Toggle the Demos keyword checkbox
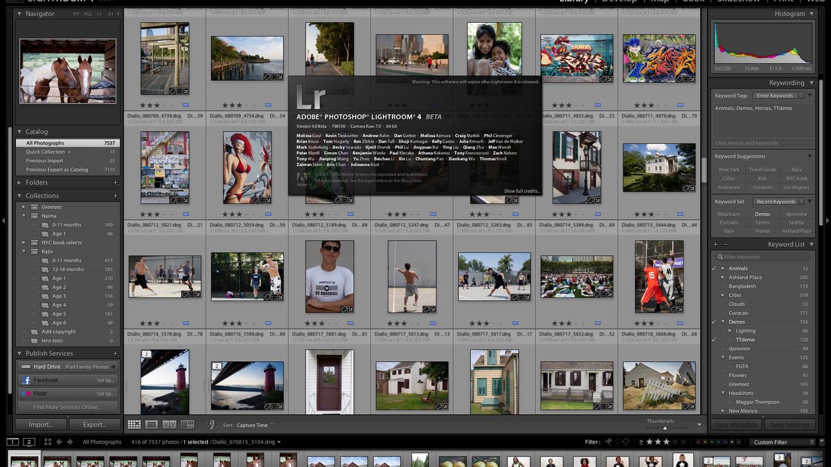Viewport: 831px width, 467px height. (x=713, y=321)
